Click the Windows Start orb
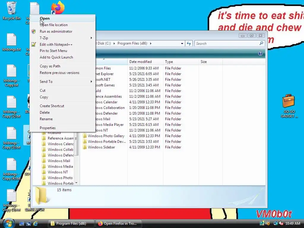This screenshot has height=228, width=304. pyautogui.click(x=9, y=223)
